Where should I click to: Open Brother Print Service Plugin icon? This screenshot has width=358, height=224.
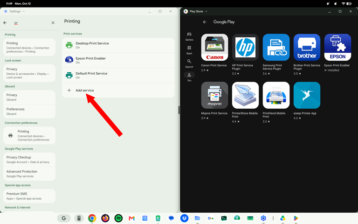[307, 47]
